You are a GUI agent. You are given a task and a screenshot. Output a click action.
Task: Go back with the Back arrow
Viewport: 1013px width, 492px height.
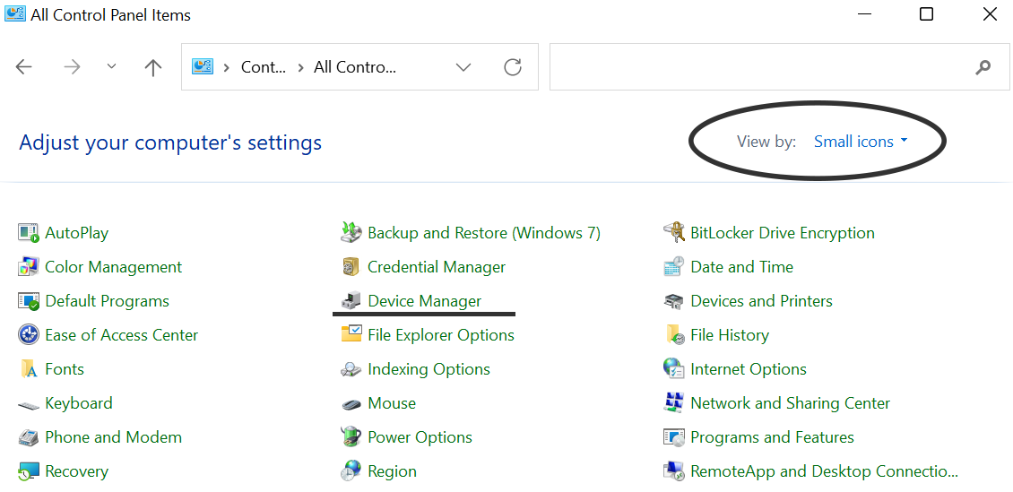coord(24,67)
